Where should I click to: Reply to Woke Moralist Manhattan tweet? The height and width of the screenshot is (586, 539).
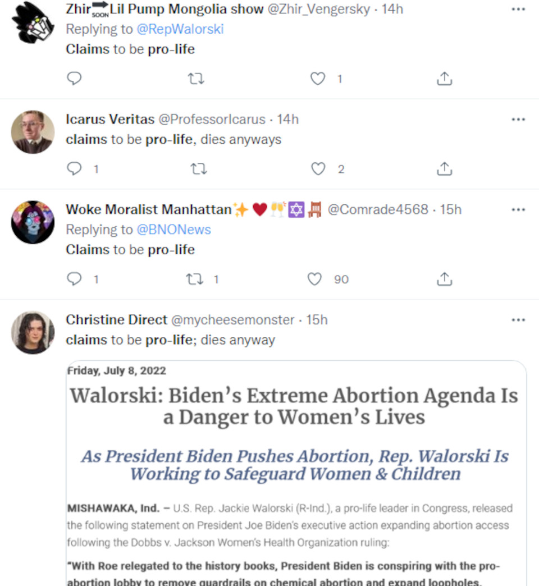(x=74, y=279)
